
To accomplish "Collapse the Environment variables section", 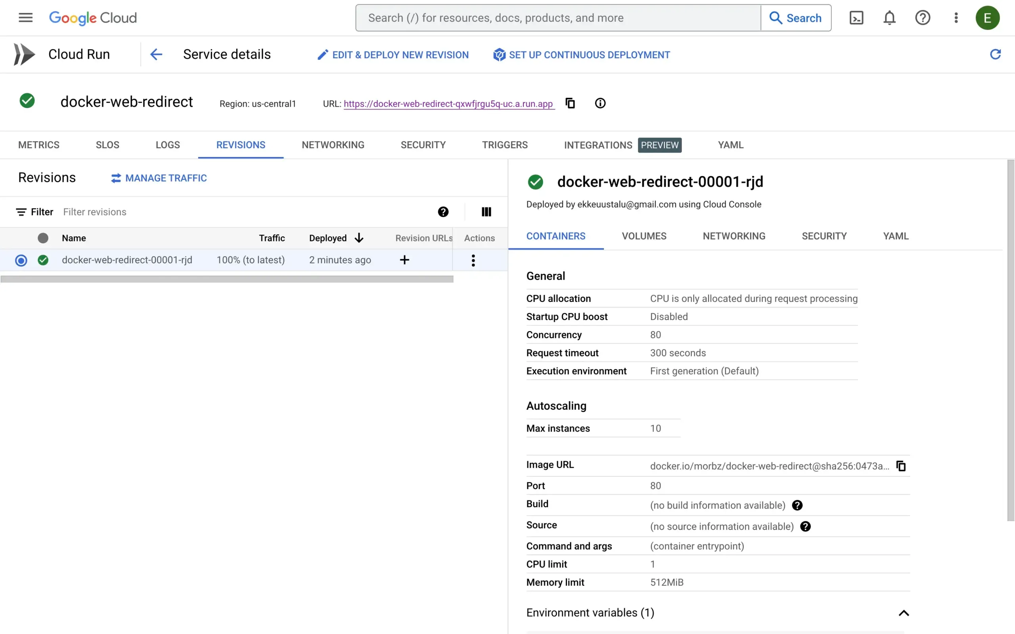I will coord(904,613).
